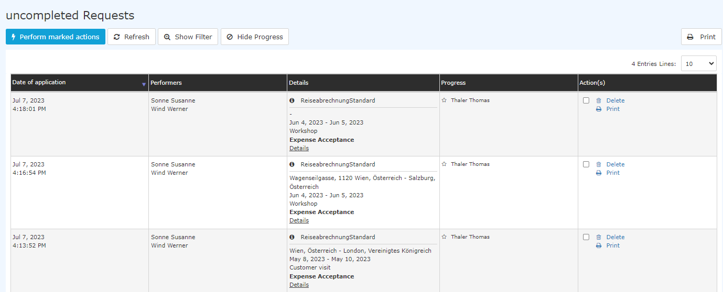
Task: Open Details link of Salzburg trip
Action: click(299, 220)
